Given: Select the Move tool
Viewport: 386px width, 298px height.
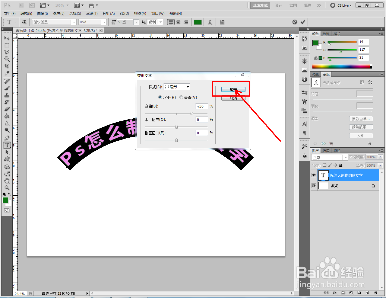Looking at the screenshot, I should pyautogui.click(x=7, y=38).
